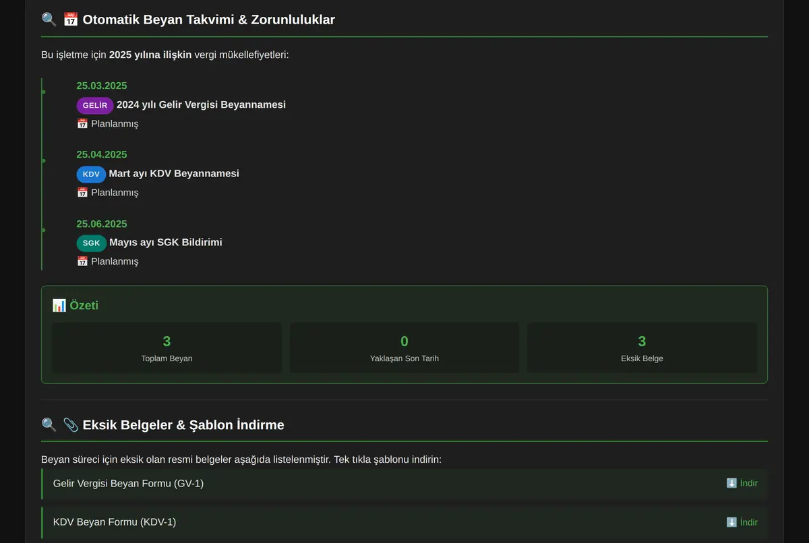809x543 pixels.
Task: Click the paperclip icon in the Eksik Belgeler heading
Action: coord(71,425)
